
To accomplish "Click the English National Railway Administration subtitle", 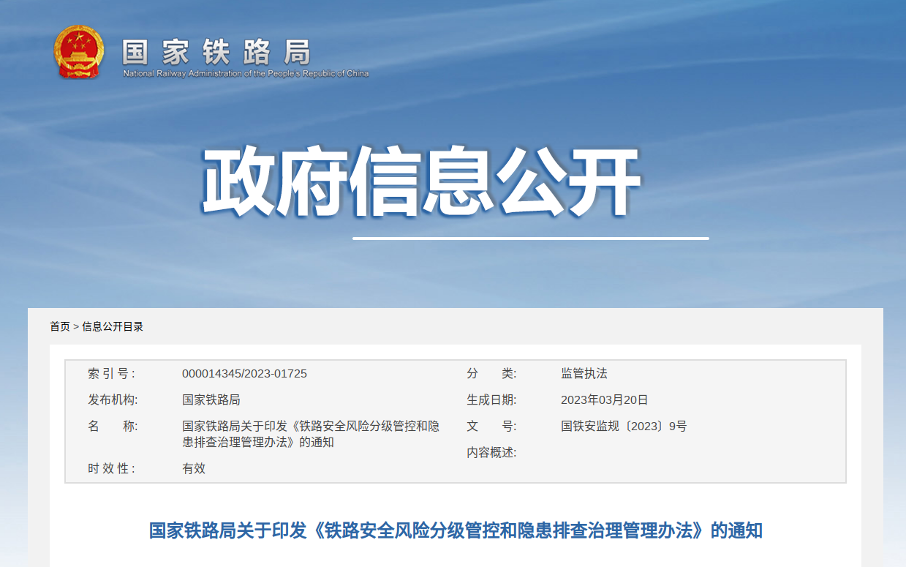I will tap(246, 73).
